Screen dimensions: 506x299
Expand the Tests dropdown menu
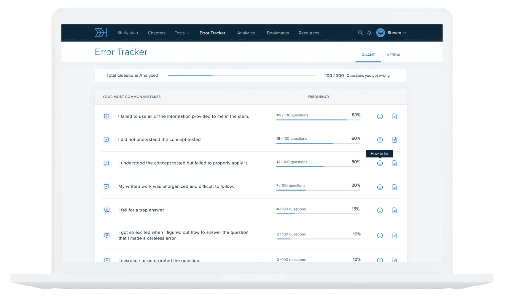tap(182, 33)
